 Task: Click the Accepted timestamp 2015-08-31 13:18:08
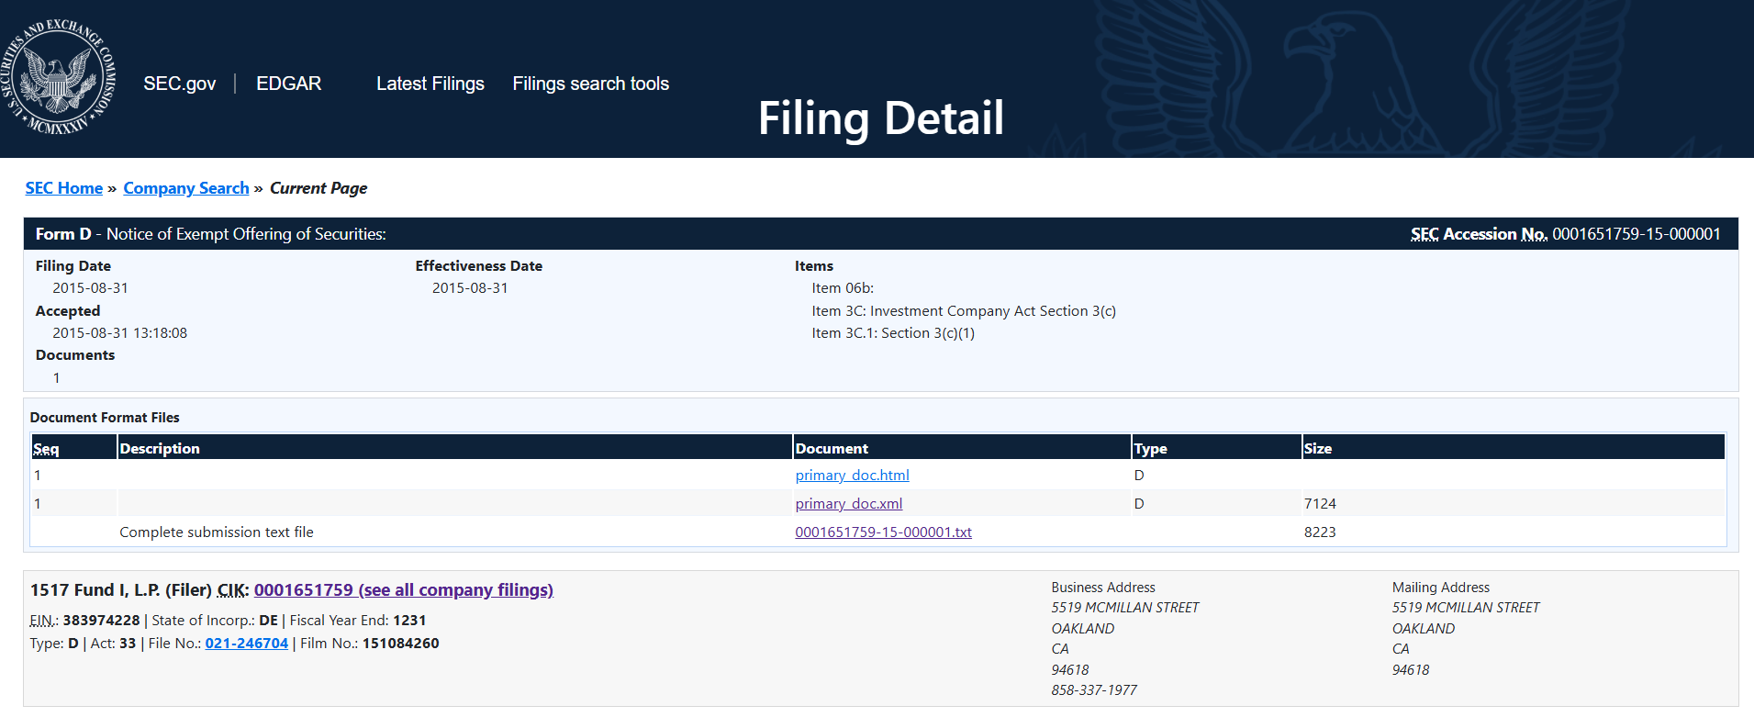coord(119,333)
